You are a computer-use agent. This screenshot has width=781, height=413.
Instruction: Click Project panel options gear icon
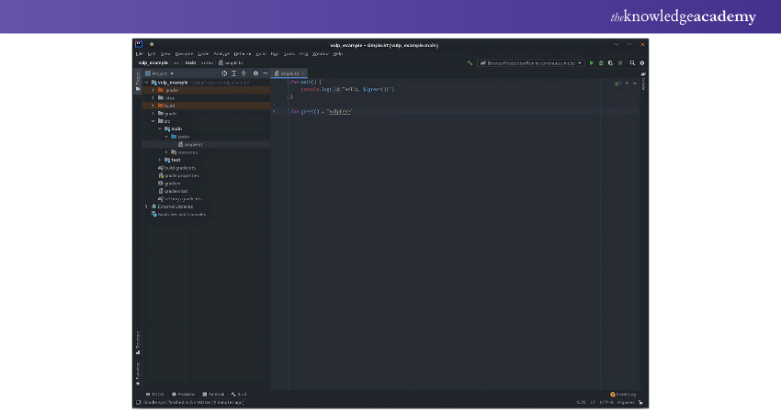[x=255, y=73]
